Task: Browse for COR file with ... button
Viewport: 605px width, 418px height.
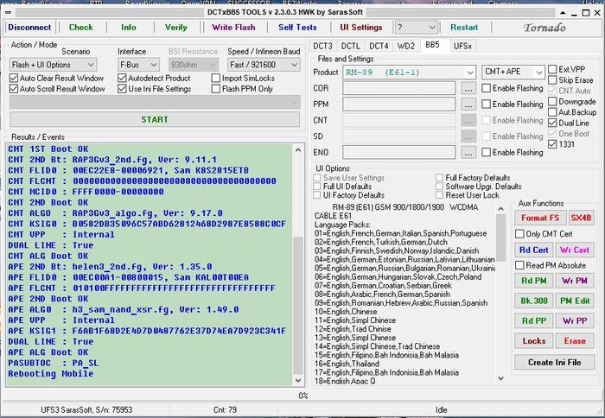Action: click(x=468, y=88)
